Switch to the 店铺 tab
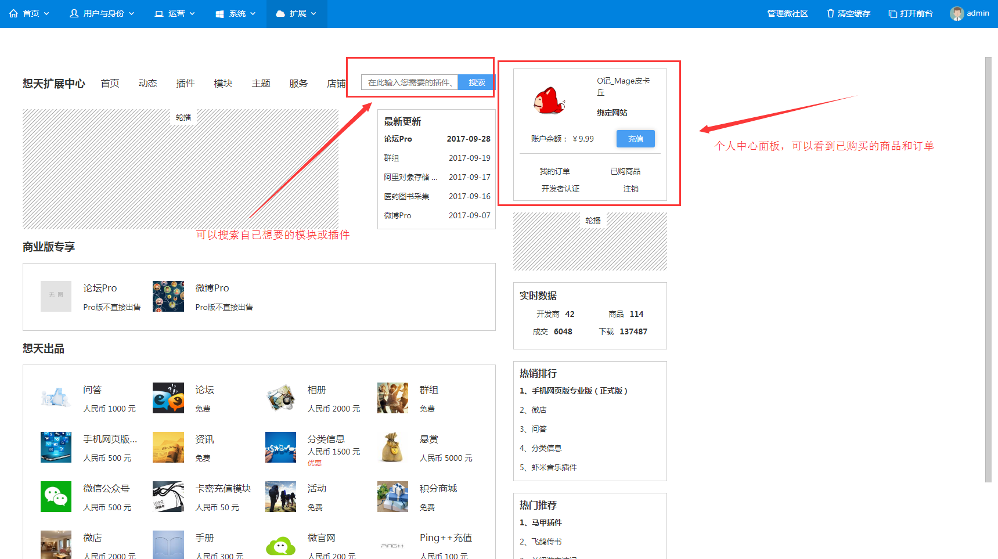 (x=336, y=84)
